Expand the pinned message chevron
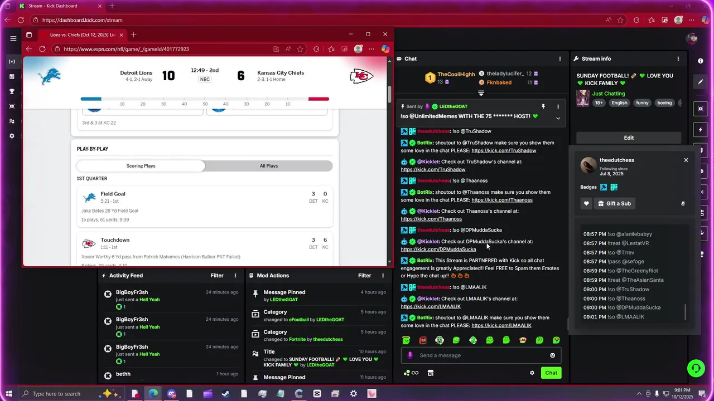 (558, 118)
